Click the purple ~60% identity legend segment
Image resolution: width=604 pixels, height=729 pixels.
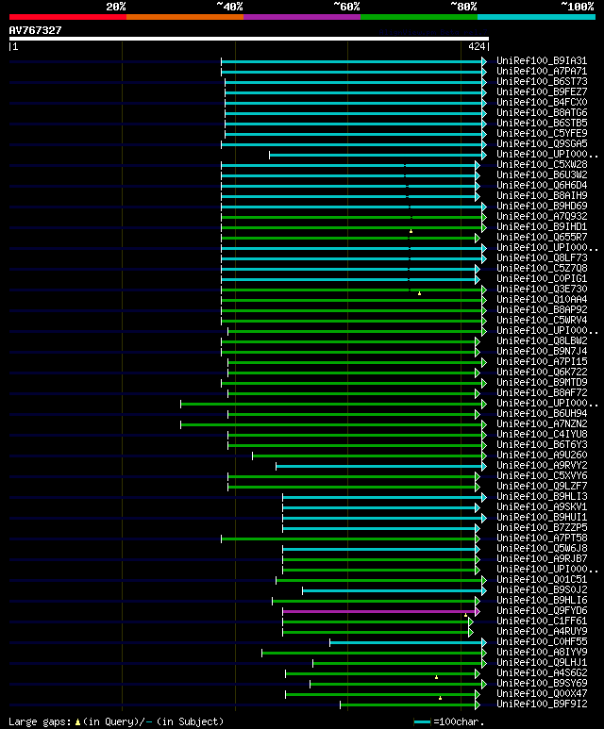tap(302, 17)
